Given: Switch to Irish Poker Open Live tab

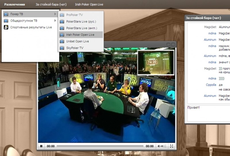Looking at the screenshot, I should tap(89, 4).
